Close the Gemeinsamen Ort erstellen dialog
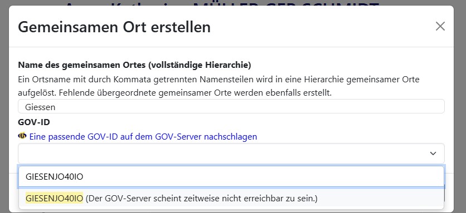Screen dimensions: 466x213 click(x=440, y=26)
